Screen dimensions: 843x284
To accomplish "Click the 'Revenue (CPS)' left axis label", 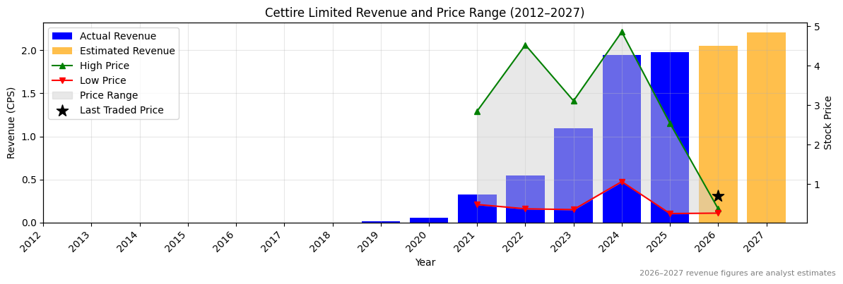I will pyautogui.click(x=11, y=123).
